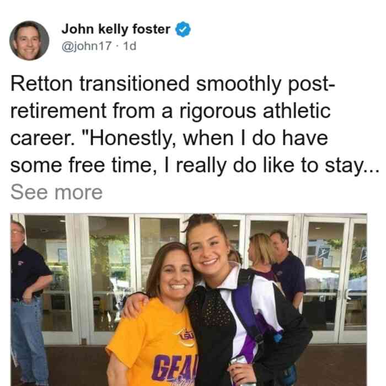Click the line "retirement from a rigorous athletic"
386x386 pixels.
click(170, 111)
